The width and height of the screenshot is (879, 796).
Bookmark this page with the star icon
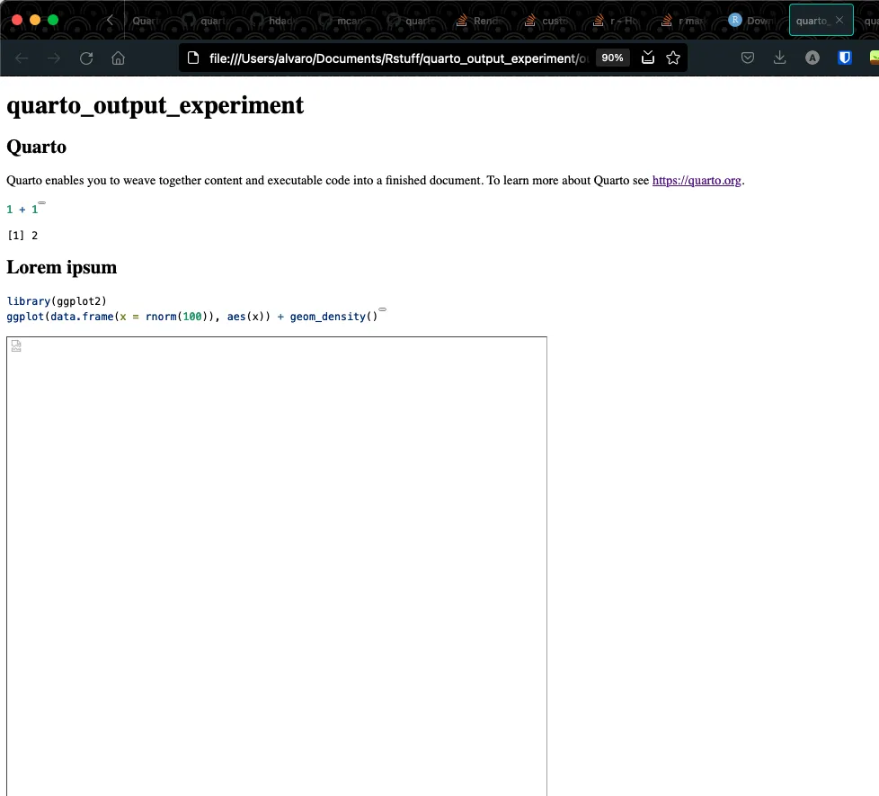(x=673, y=58)
